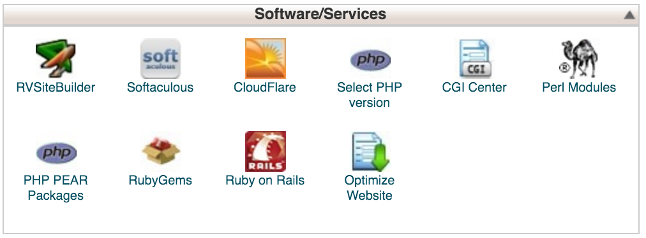646x238 pixels.
Task: Click the Select PHP version icon
Action: coord(370,60)
